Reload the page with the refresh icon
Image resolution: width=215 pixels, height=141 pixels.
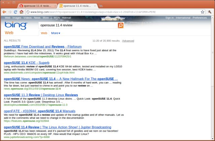tap(15, 12)
